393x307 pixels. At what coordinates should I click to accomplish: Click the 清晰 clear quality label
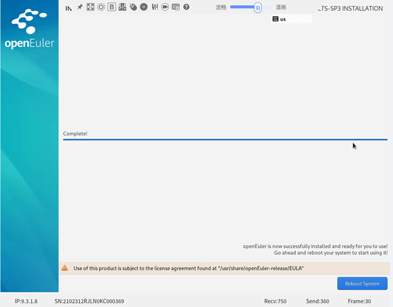click(281, 7)
